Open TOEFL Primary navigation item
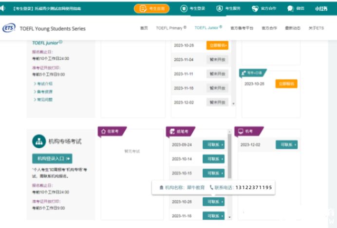This screenshot has height=228, width=337. (x=171, y=28)
